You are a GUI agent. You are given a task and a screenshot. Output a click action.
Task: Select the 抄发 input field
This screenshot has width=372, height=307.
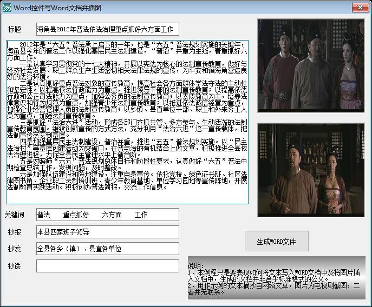pos(107,249)
